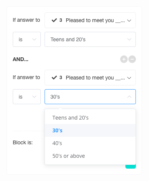
Task: Open the first 'is' operator dropdown
Action: pyautogui.click(x=27, y=39)
